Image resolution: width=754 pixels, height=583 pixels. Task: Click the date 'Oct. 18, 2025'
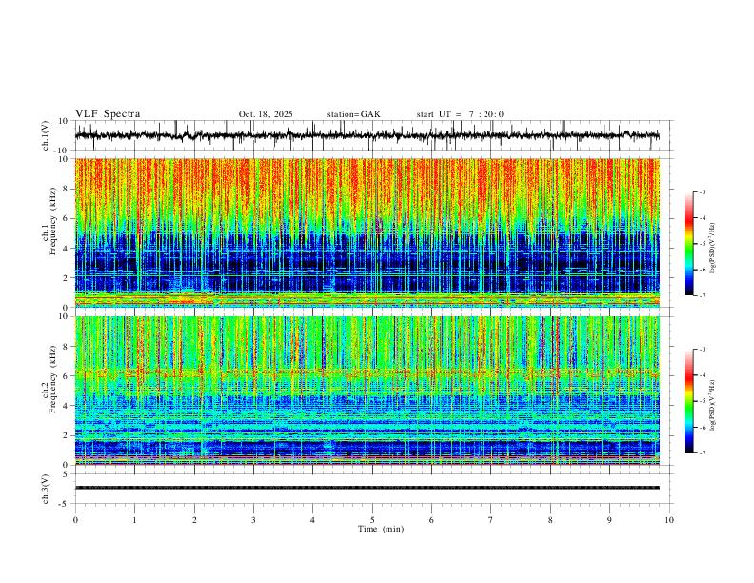click(266, 114)
